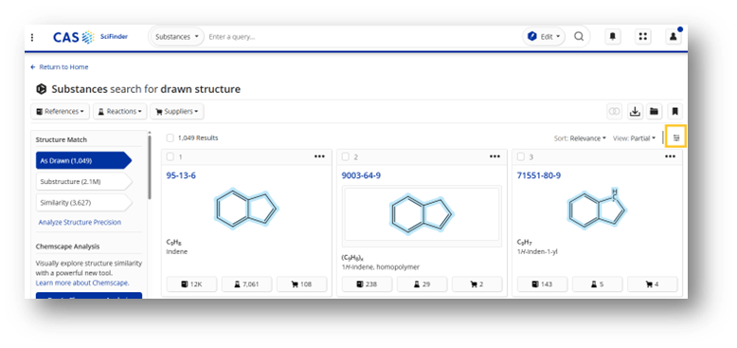Image resolution: width=737 pixels, height=348 pixels.
Task: Click the 'Indene' substance name text
Action: click(177, 251)
